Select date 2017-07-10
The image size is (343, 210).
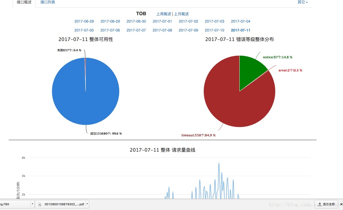click(215, 30)
